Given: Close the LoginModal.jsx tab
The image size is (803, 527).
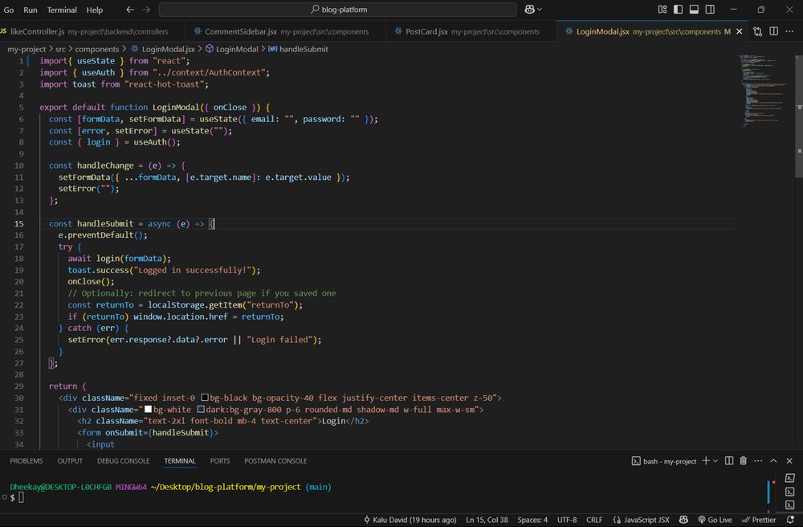Looking at the screenshot, I should tap(739, 31).
